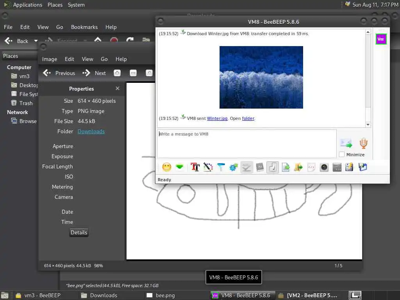The height and width of the screenshot is (300, 400).
Task: Toggle the music note beep sound icon
Action: tap(273, 167)
